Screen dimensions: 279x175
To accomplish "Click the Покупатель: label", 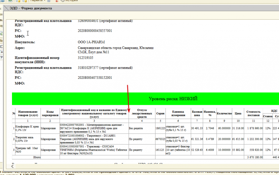I will click(25, 42).
